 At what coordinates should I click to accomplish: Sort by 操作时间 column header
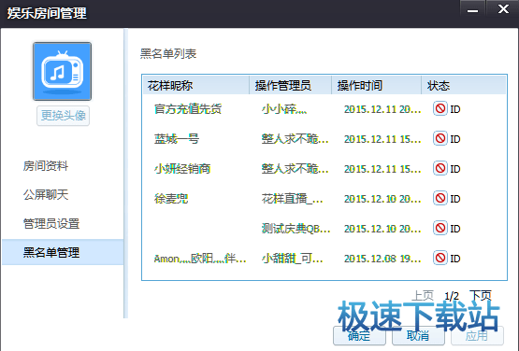pyautogui.click(x=376, y=85)
